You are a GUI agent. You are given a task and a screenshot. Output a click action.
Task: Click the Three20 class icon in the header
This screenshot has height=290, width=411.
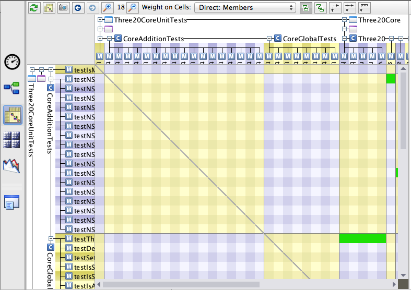pyautogui.click(x=353, y=39)
